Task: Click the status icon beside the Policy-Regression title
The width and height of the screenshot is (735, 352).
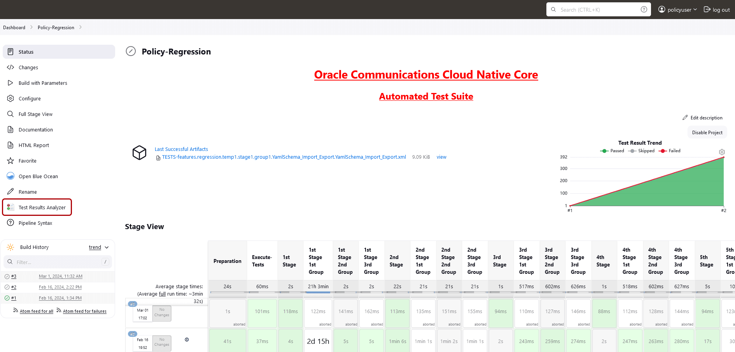Action: pyautogui.click(x=131, y=51)
